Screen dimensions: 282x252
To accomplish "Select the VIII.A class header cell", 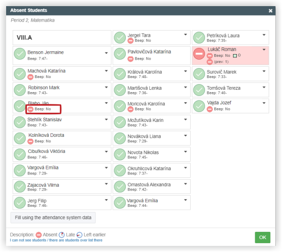I will click(x=62, y=38).
